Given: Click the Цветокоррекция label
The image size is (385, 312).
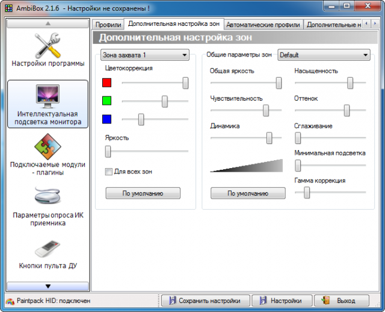Looking at the screenshot, I should (129, 68).
